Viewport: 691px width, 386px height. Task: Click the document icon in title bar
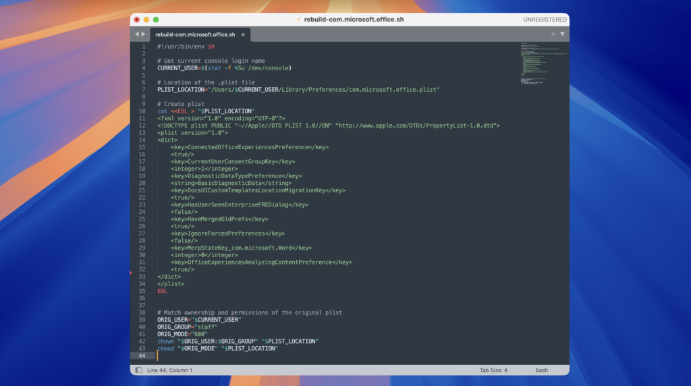(298, 20)
